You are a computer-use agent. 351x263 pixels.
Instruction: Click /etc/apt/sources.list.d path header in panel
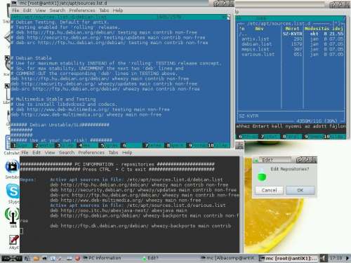pos(279,24)
